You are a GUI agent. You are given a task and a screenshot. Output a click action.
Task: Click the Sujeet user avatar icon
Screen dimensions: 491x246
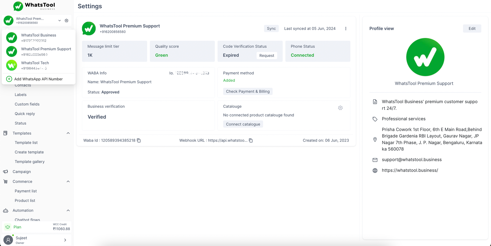coord(8,240)
